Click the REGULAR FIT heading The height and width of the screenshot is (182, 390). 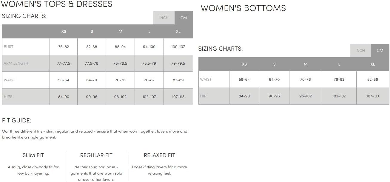coord(96,155)
